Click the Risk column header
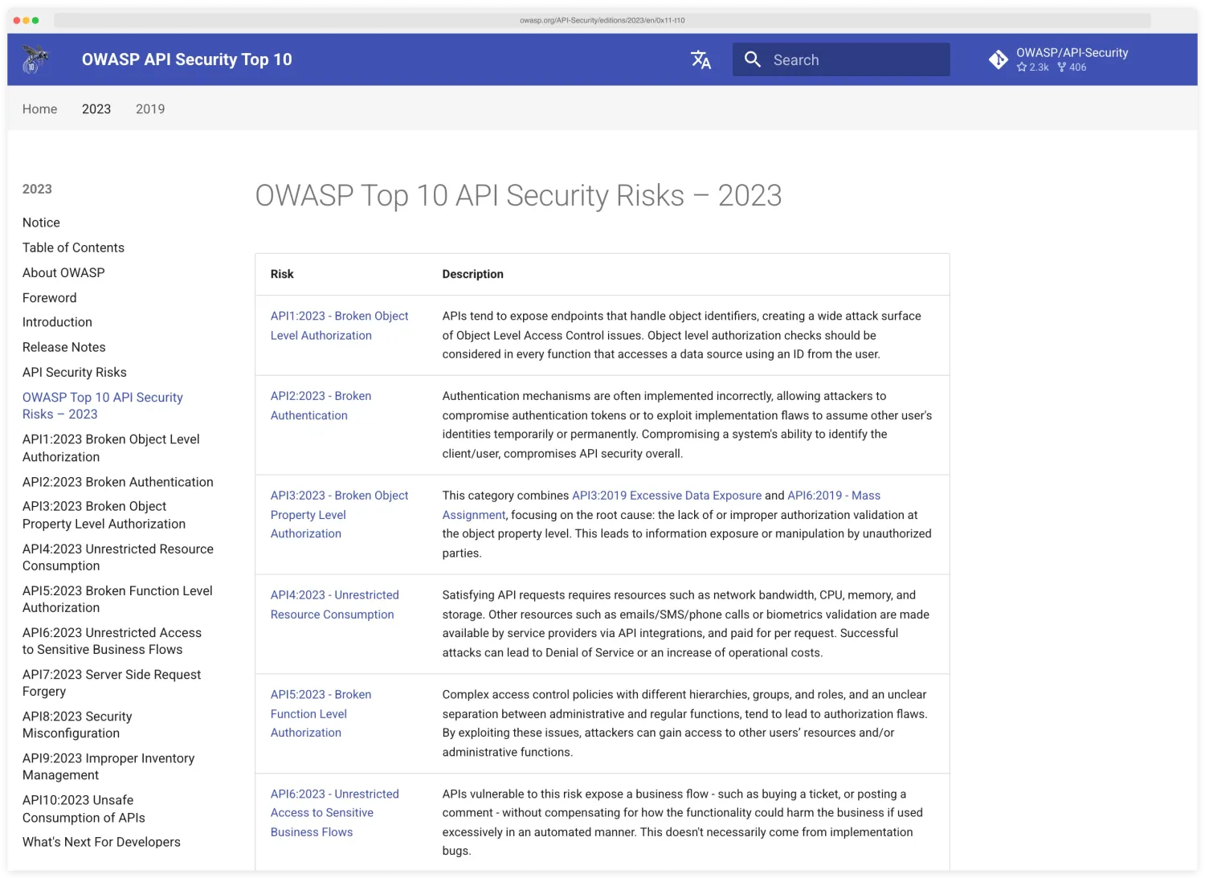 click(x=282, y=274)
